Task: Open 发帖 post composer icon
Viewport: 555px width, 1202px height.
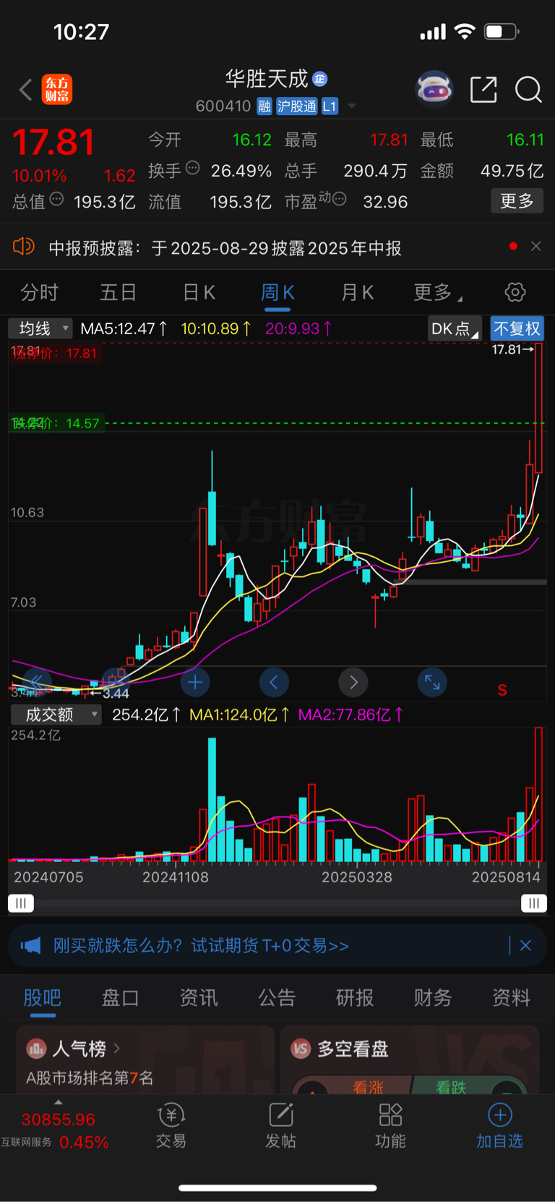Action: pyautogui.click(x=280, y=1126)
